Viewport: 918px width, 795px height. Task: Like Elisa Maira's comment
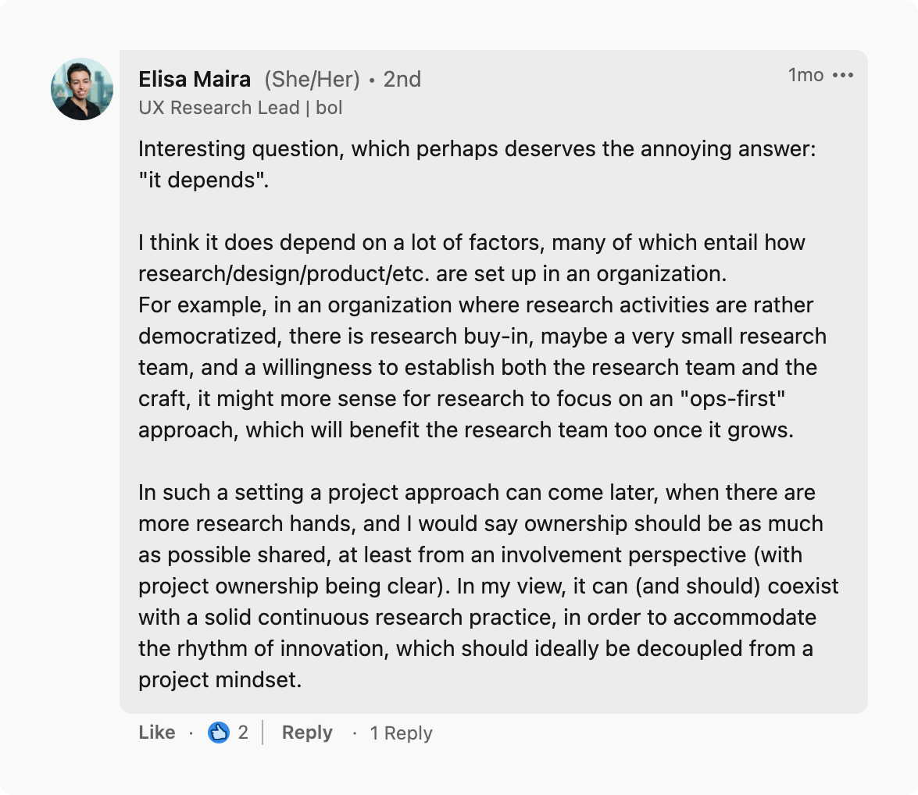coord(156,733)
